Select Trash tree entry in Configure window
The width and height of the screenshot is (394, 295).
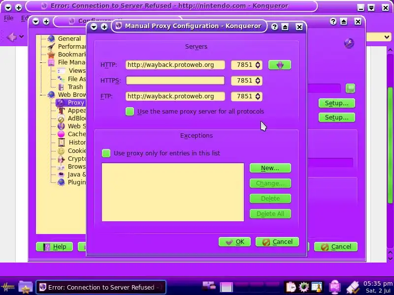pyautogui.click(x=75, y=87)
